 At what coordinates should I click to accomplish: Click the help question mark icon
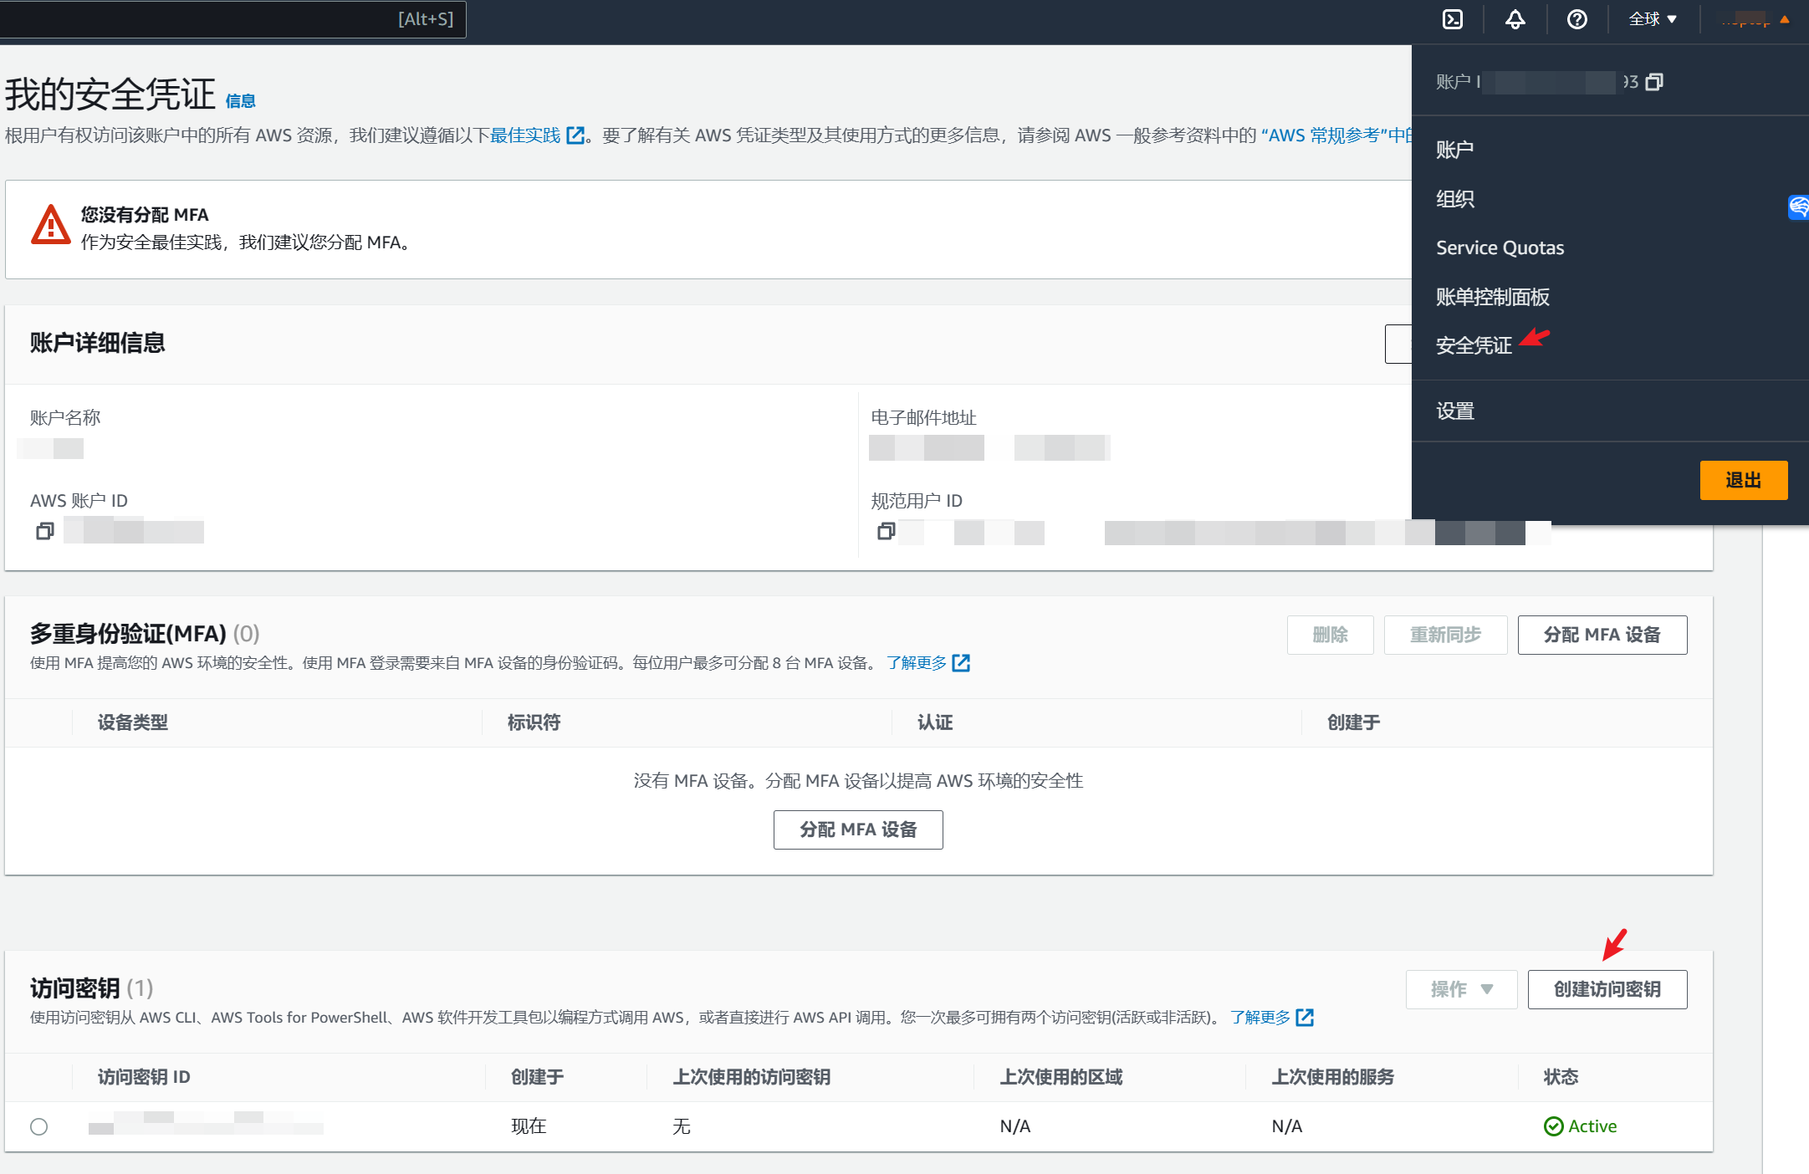[x=1576, y=19]
